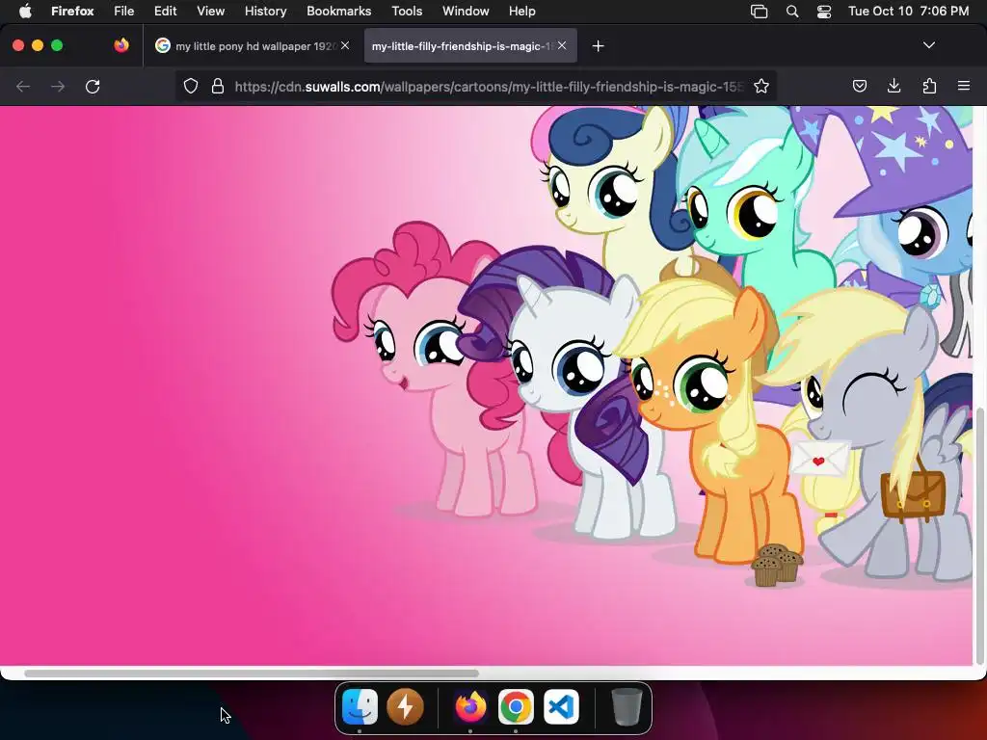Switch to 'my little pony hd wallpaper' tab
Image resolution: width=987 pixels, height=740 pixels.
coord(252,46)
